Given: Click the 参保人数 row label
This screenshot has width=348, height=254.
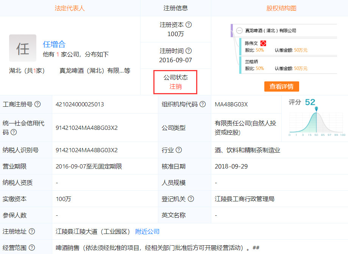Looking at the screenshot, I should coord(15,215).
